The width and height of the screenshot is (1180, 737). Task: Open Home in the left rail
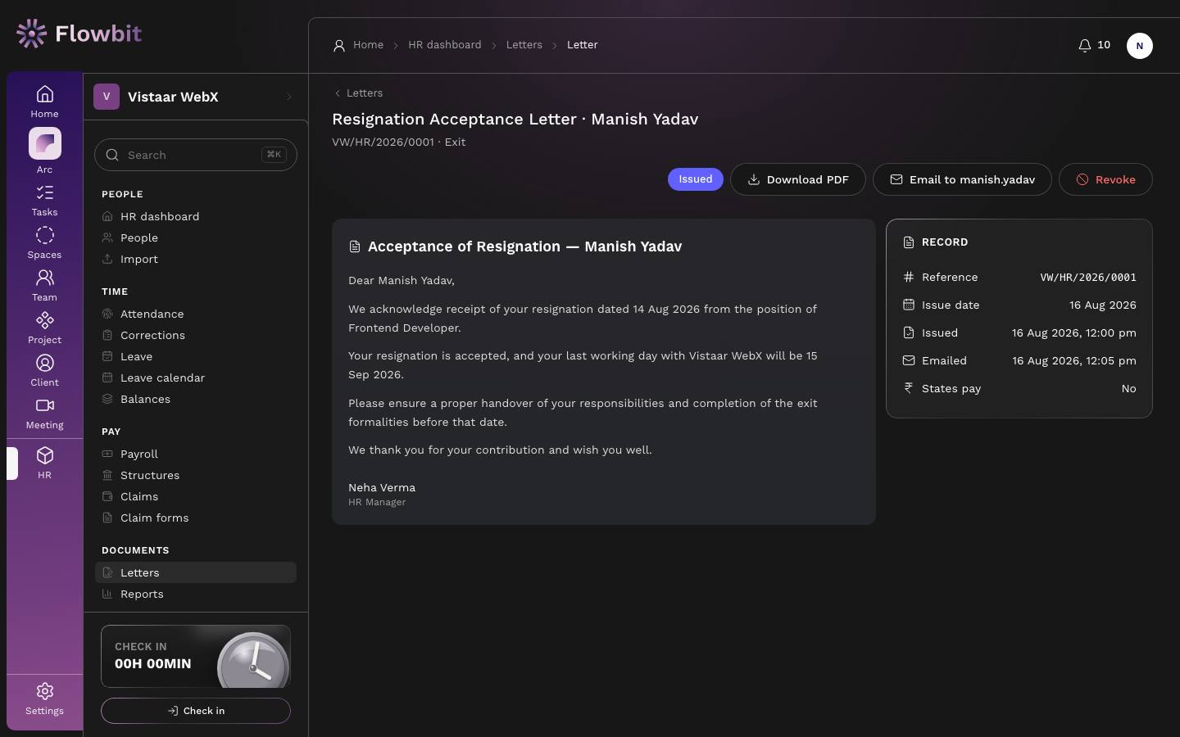click(x=44, y=102)
